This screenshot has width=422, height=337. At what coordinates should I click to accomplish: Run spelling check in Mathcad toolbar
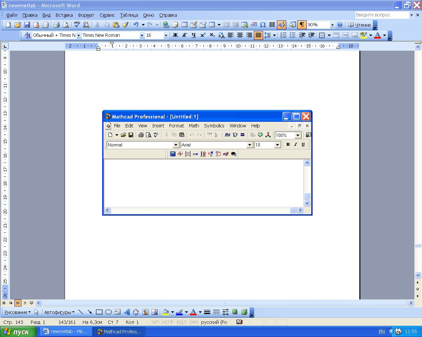pos(156,135)
